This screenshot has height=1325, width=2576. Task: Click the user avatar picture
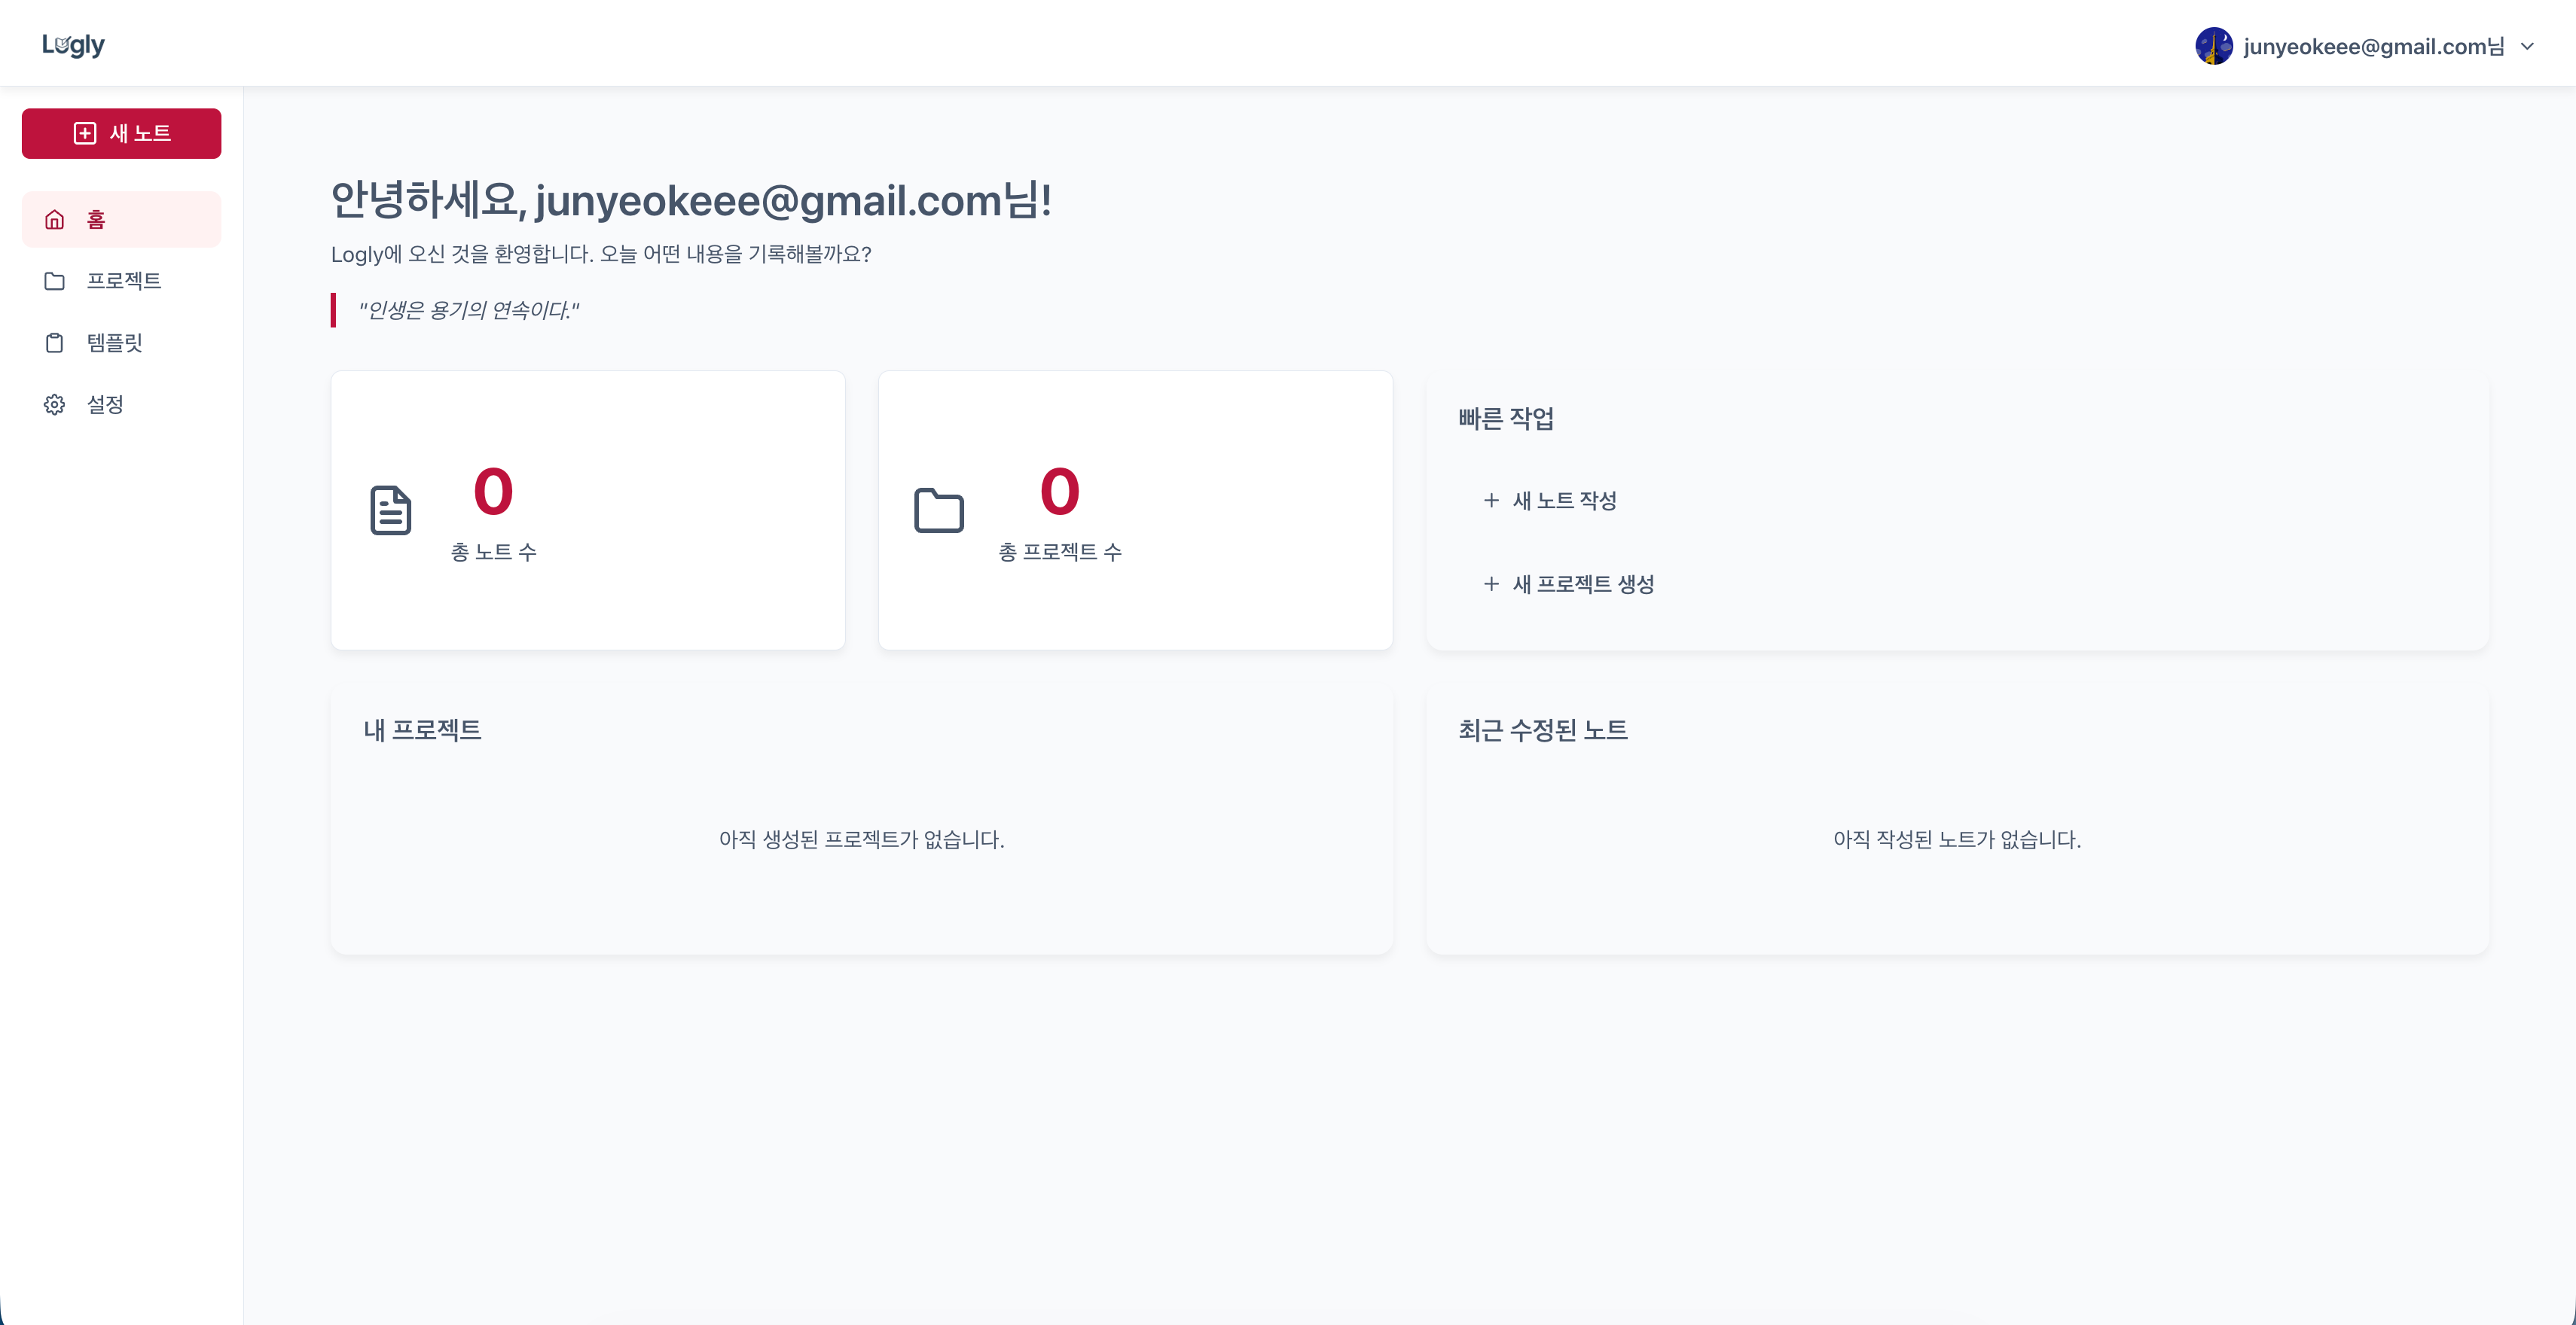click(x=2213, y=46)
